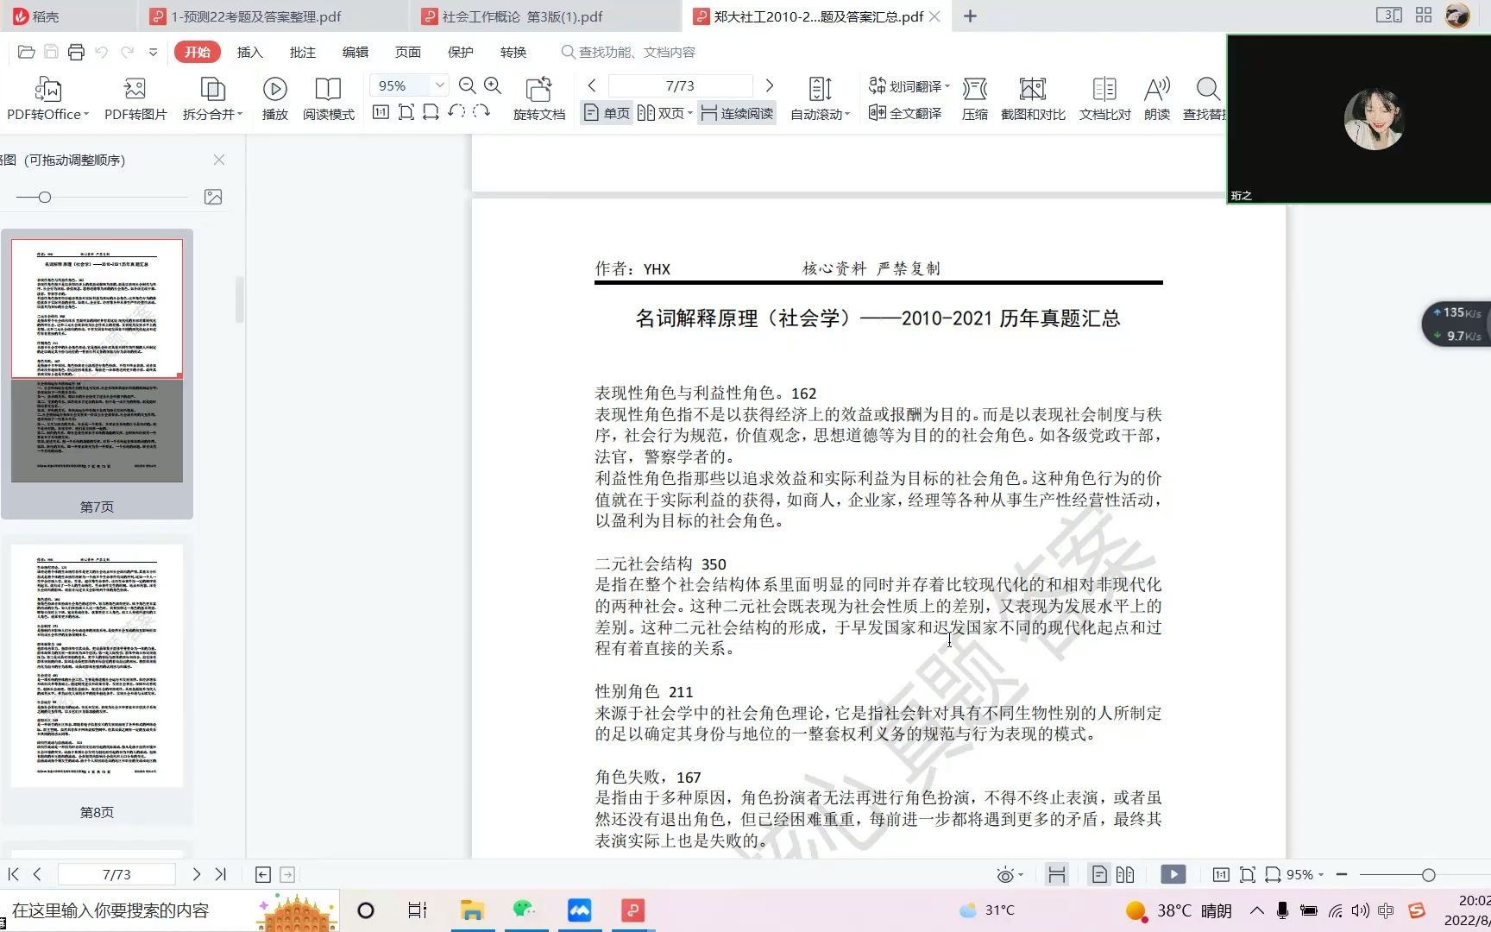Click the page number field 7/73 in ribbon

tap(680, 85)
